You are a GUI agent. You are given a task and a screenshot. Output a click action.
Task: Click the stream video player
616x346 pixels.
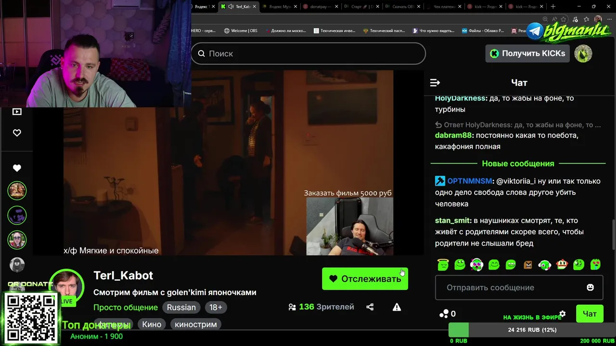(x=228, y=163)
